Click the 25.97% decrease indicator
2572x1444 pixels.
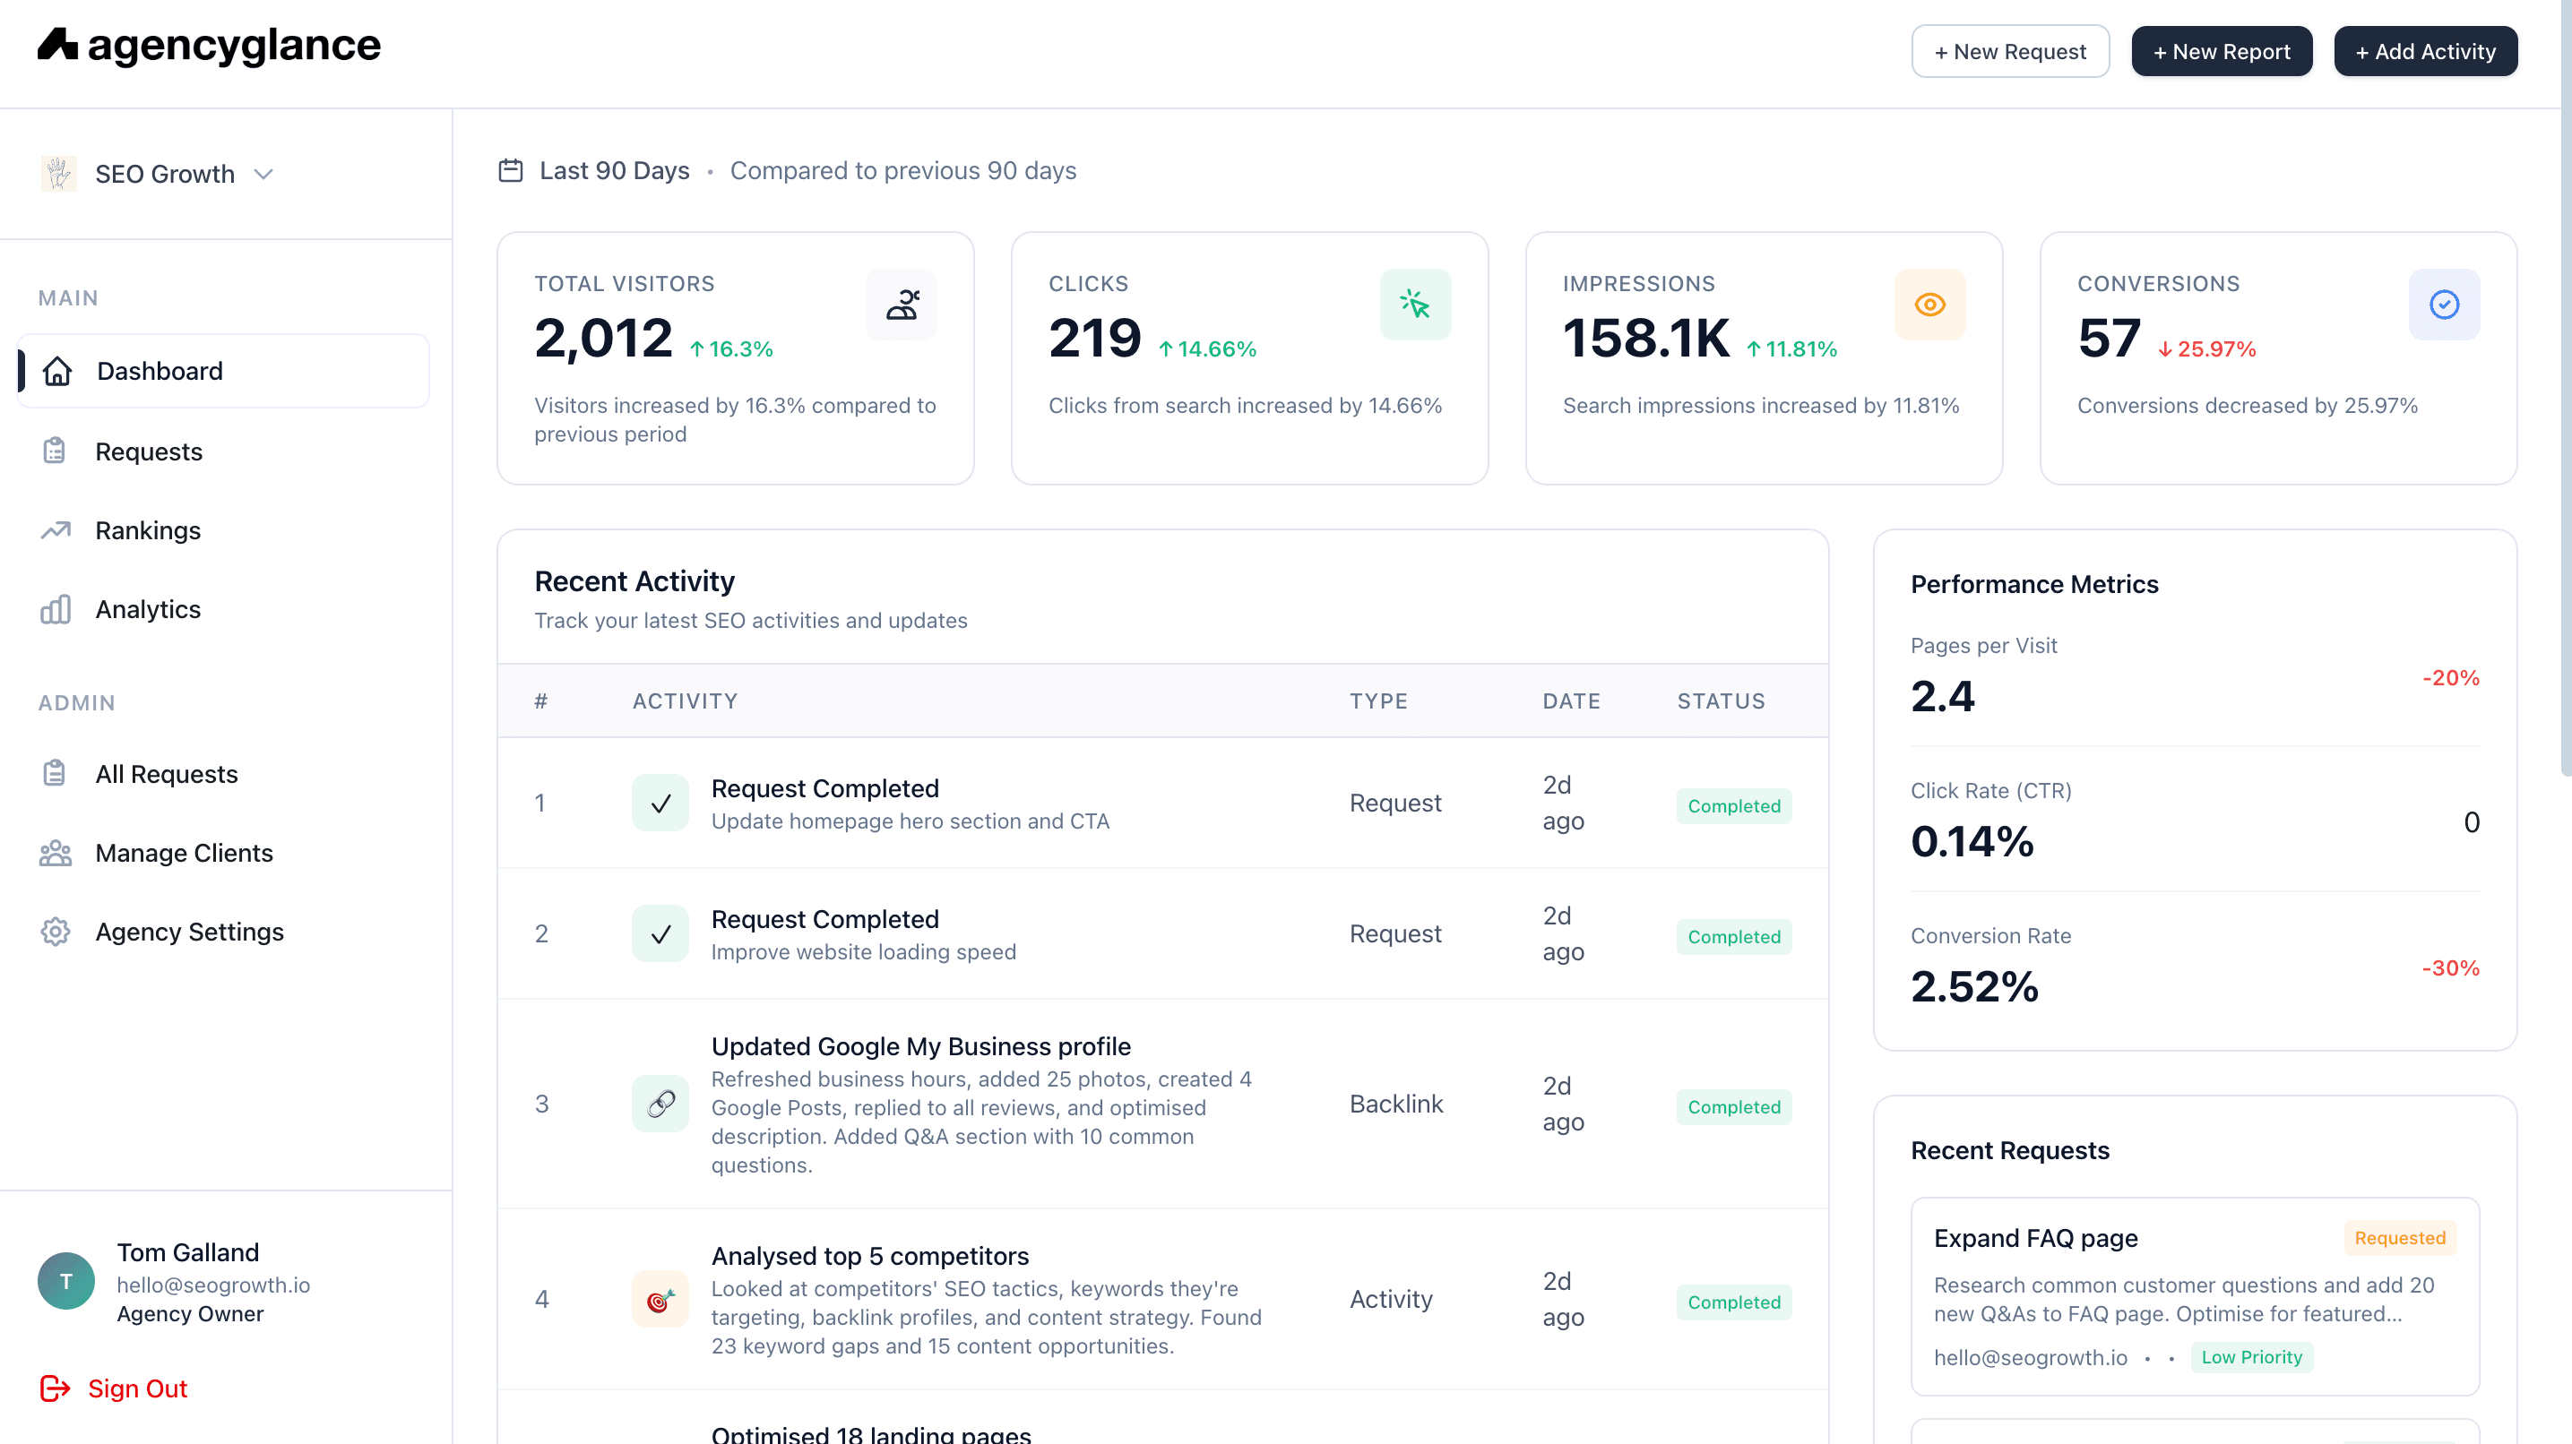click(x=2206, y=349)
